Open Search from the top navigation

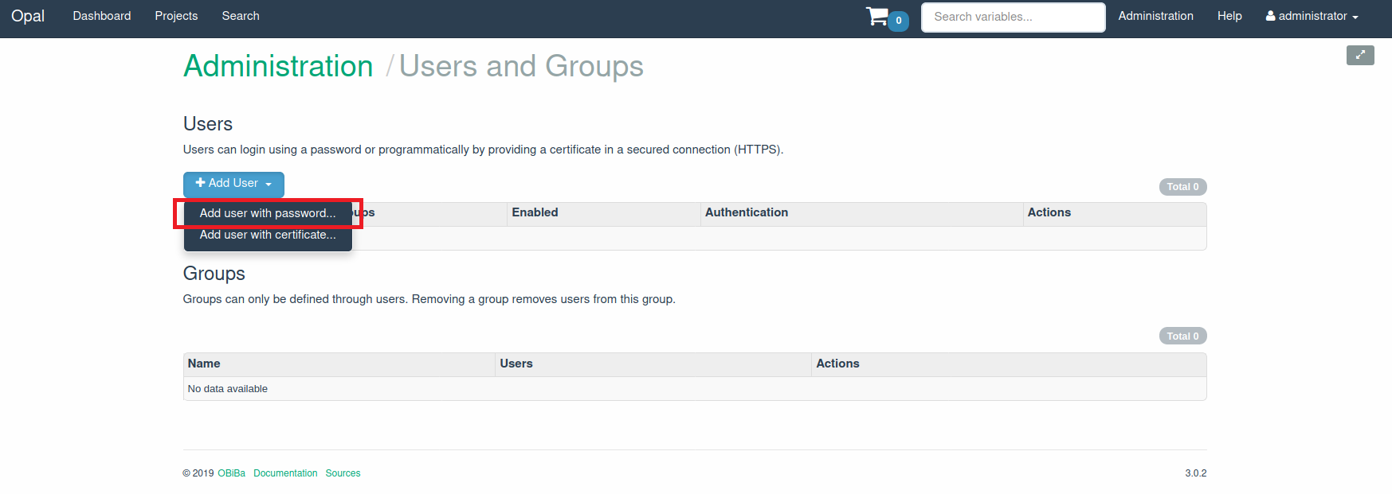tap(241, 16)
